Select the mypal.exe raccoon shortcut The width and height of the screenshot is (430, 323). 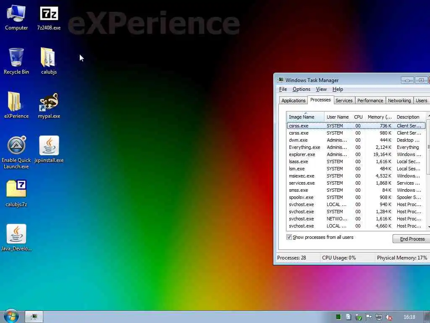(49, 106)
